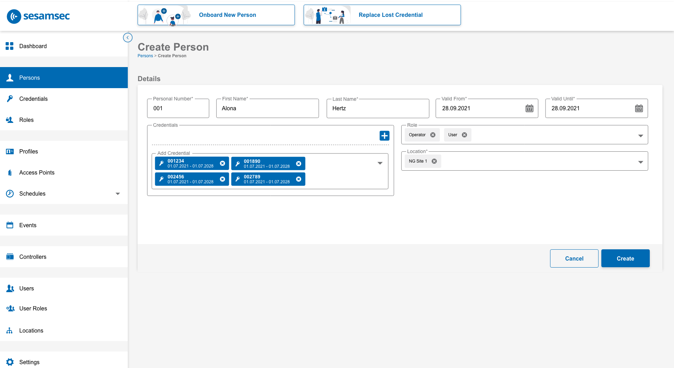Image resolution: width=674 pixels, height=368 pixels.
Task: Open Settings in the sidebar
Action: tap(29, 362)
